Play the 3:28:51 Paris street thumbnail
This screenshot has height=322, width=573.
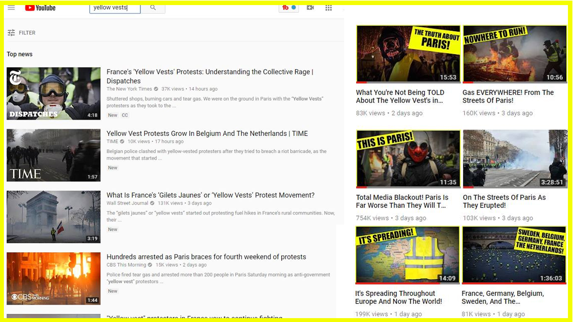515,159
